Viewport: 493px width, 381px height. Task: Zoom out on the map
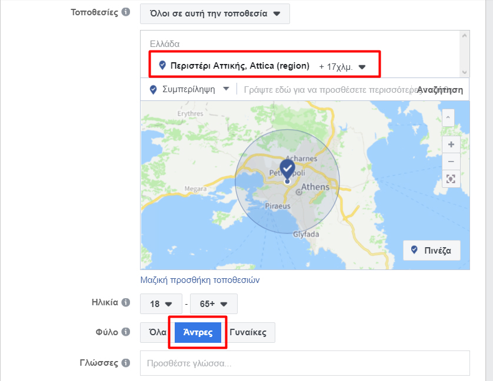pyautogui.click(x=451, y=161)
